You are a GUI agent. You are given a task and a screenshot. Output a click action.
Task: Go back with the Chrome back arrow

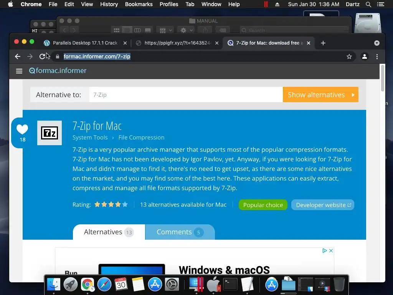[x=18, y=57]
